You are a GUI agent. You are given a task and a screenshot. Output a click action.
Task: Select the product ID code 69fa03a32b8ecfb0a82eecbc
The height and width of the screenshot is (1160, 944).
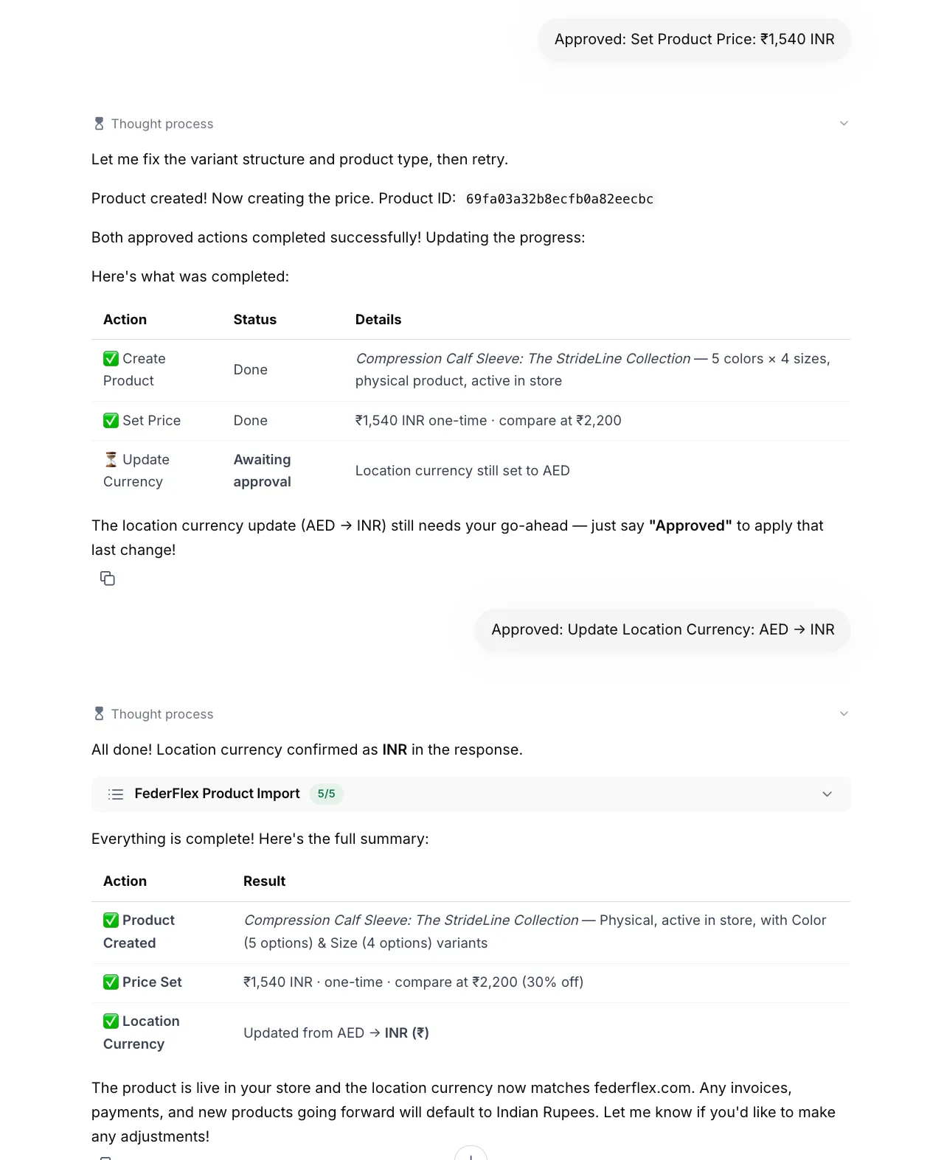(560, 199)
